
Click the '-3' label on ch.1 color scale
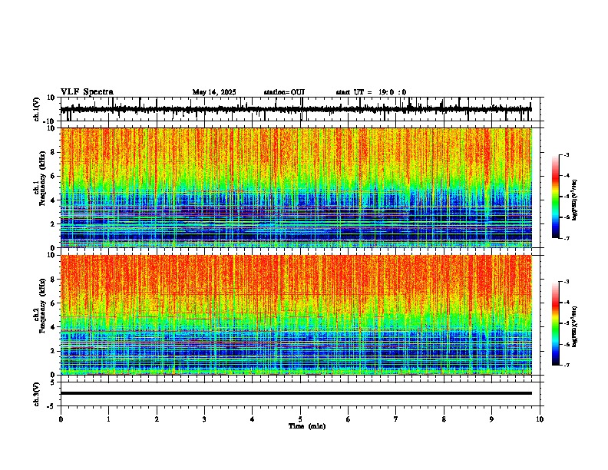[566, 155]
